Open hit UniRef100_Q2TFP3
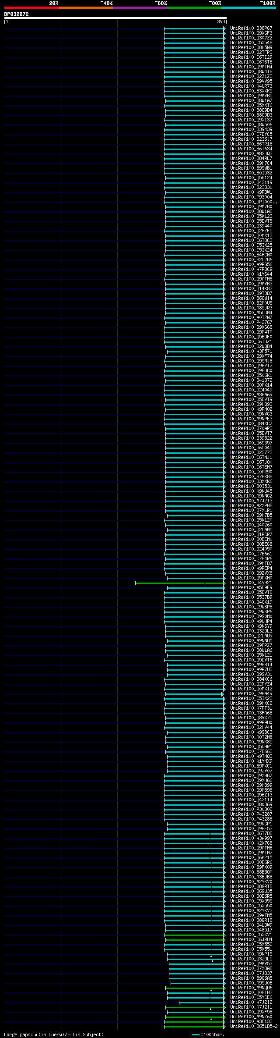The height and width of the screenshot is (1038, 280). 251,52
